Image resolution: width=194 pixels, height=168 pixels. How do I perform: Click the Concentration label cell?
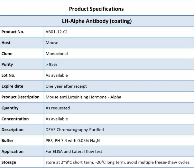22,119
